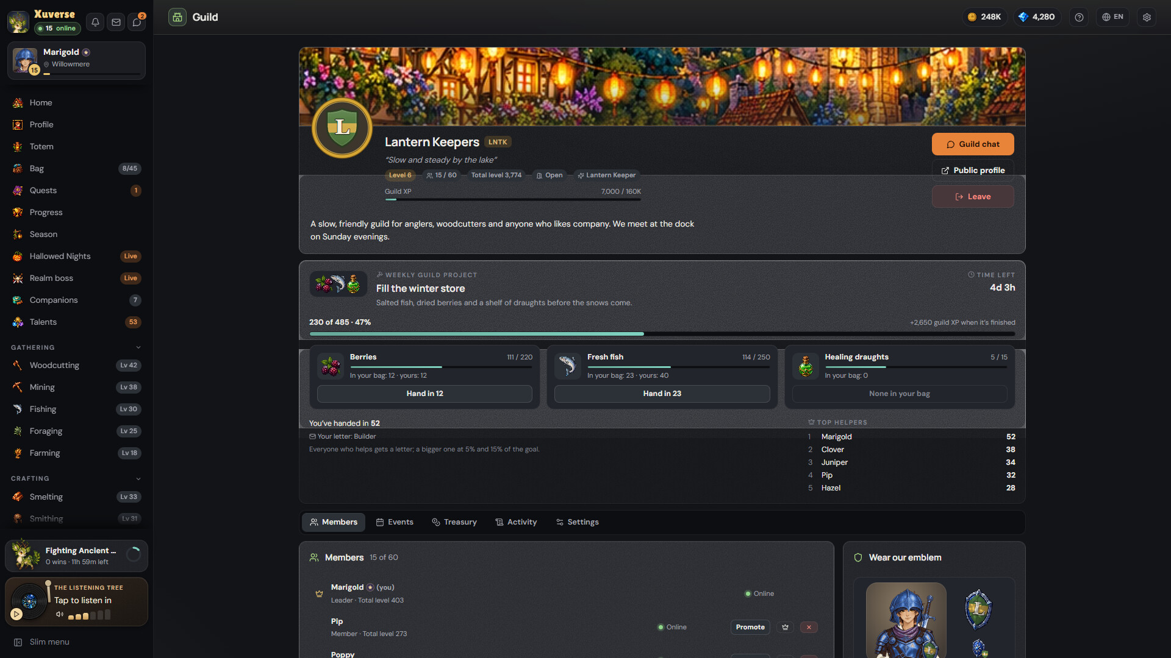Click the gold coins balance 248K

coord(984,17)
